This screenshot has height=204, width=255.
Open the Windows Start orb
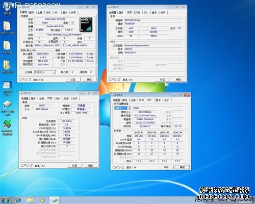(5, 200)
